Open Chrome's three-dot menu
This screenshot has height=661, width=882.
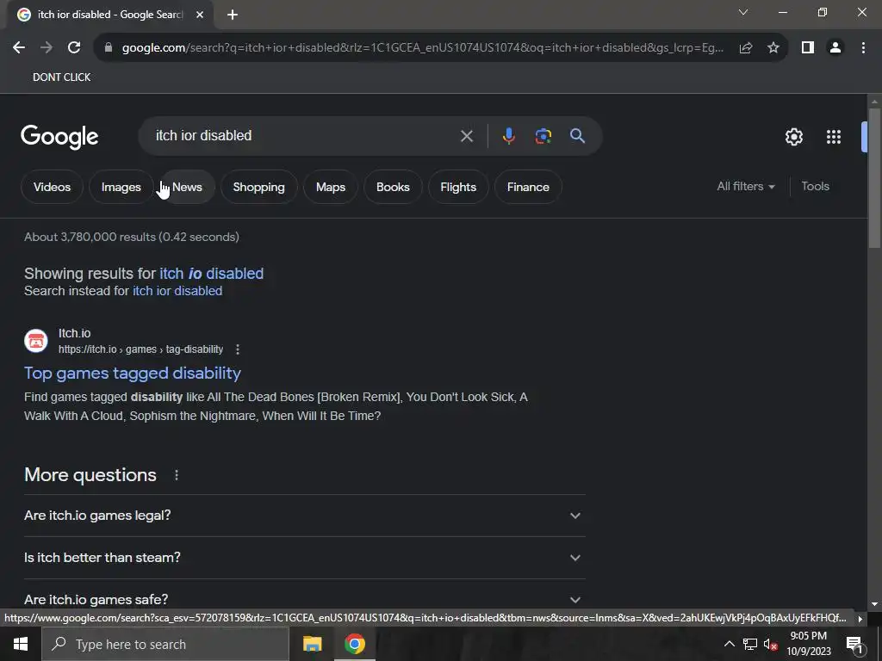click(863, 48)
